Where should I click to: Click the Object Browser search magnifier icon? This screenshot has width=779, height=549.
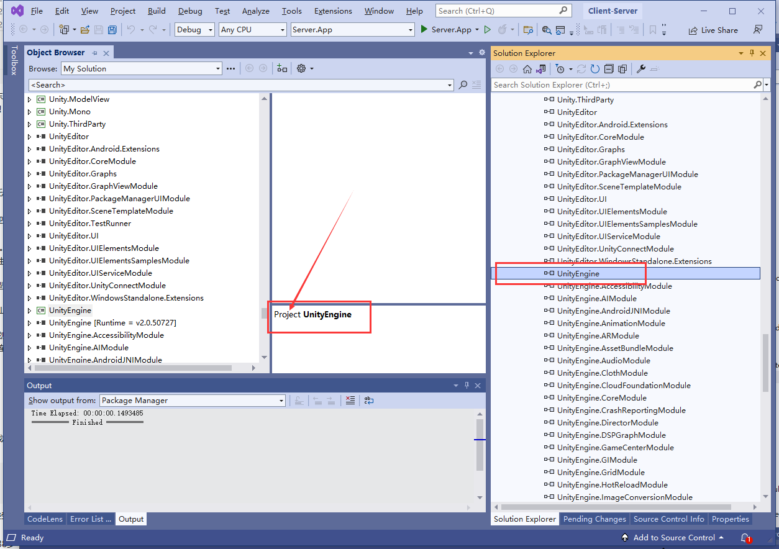tap(463, 85)
